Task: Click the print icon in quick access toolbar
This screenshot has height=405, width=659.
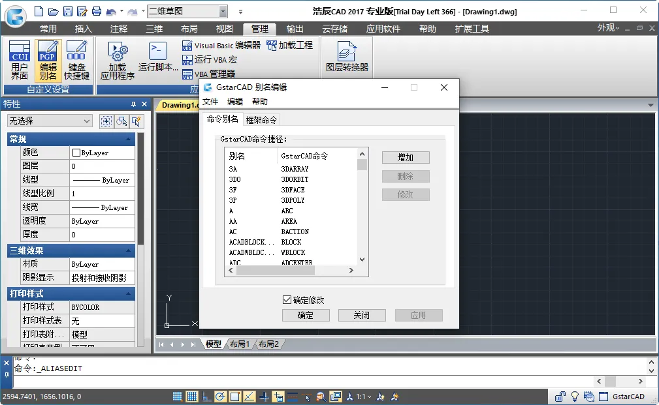Action: point(96,11)
